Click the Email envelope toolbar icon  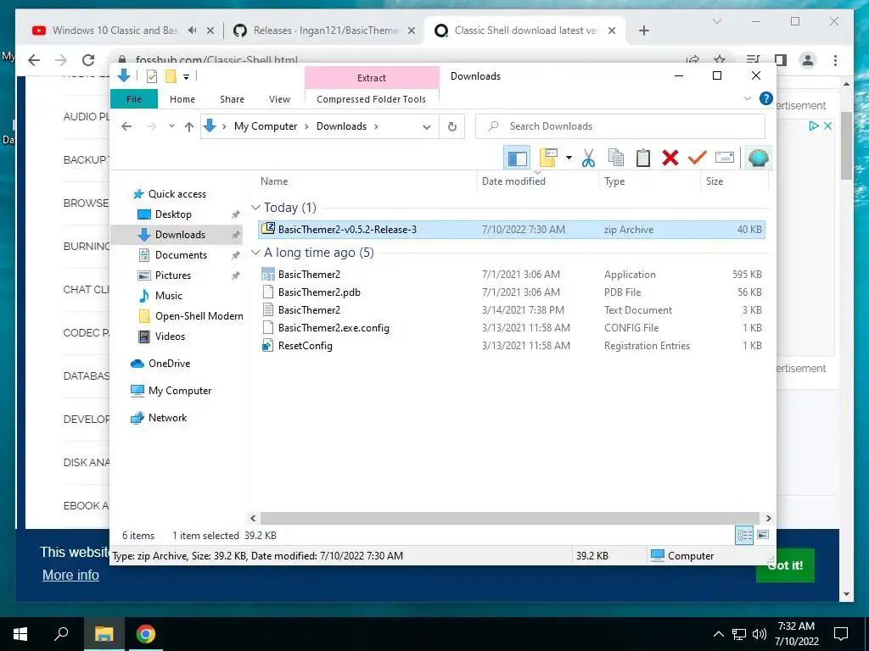tap(725, 158)
